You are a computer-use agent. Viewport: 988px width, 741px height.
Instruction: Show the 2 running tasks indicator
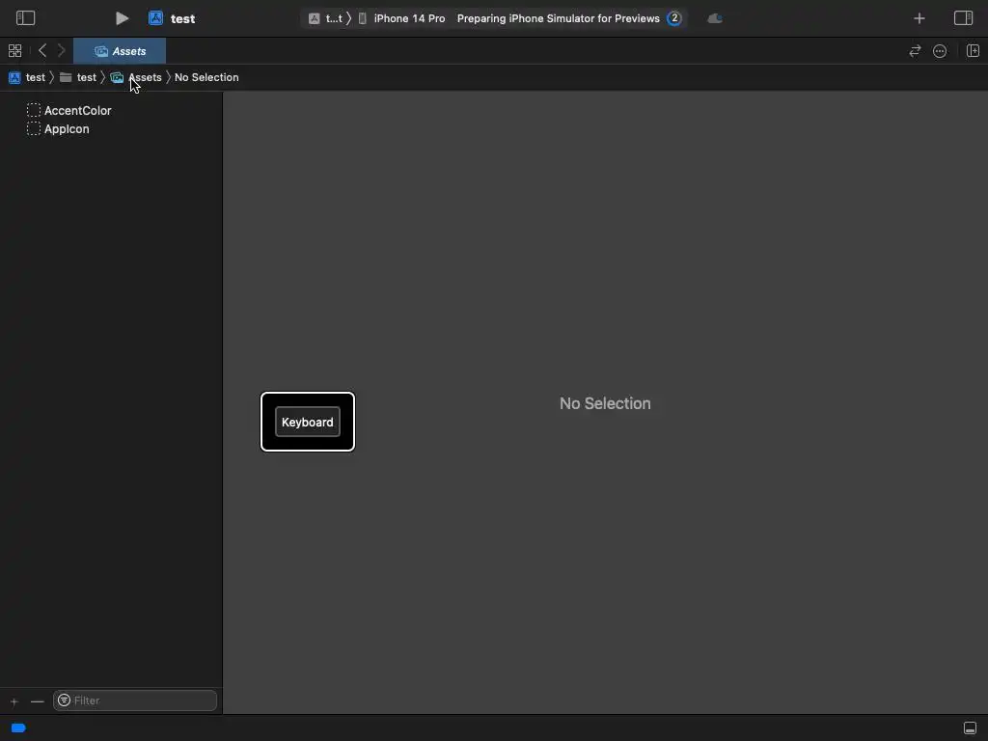pos(674,18)
